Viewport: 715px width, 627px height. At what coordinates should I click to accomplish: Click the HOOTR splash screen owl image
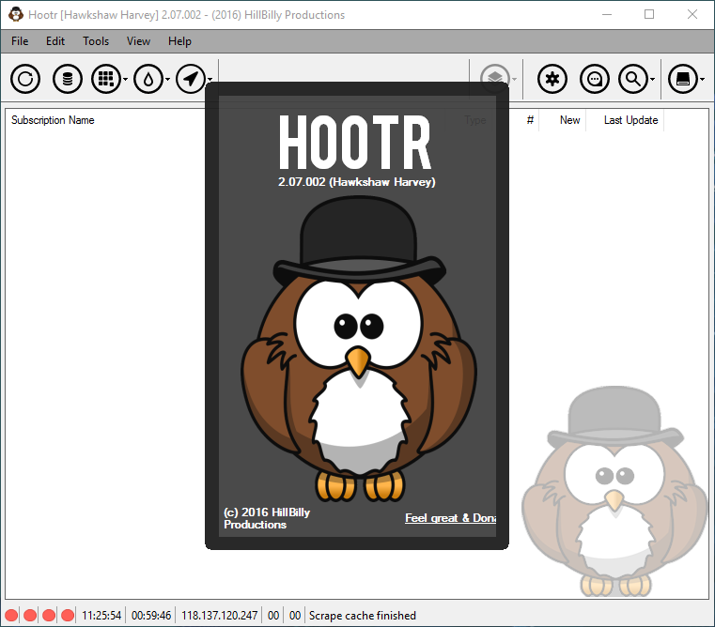tap(359, 348)
